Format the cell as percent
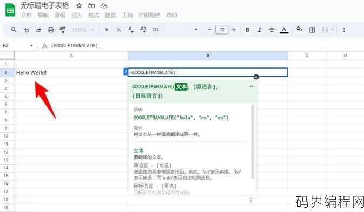The image size is (364, 212). click(118, 30)
